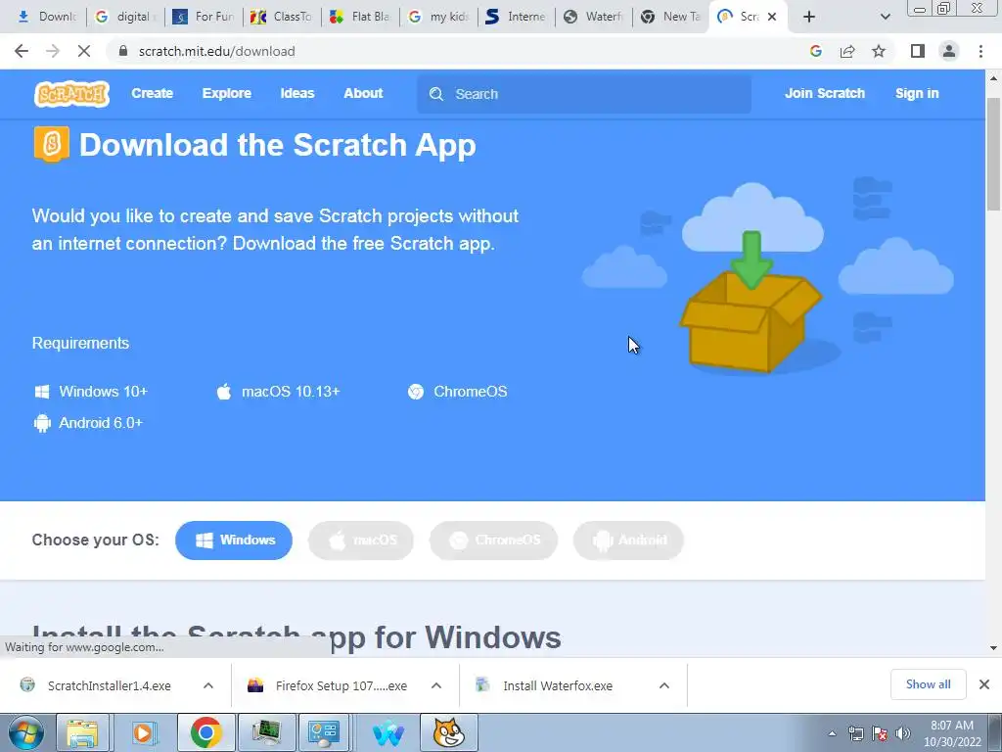Switch to the New Tab tab
The image size is (1002, 752).
[671, 17]
